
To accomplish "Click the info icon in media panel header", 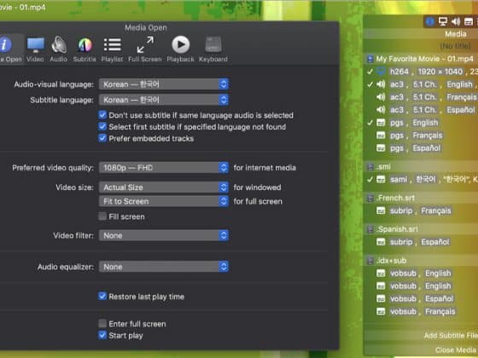I will click(430, 21).
